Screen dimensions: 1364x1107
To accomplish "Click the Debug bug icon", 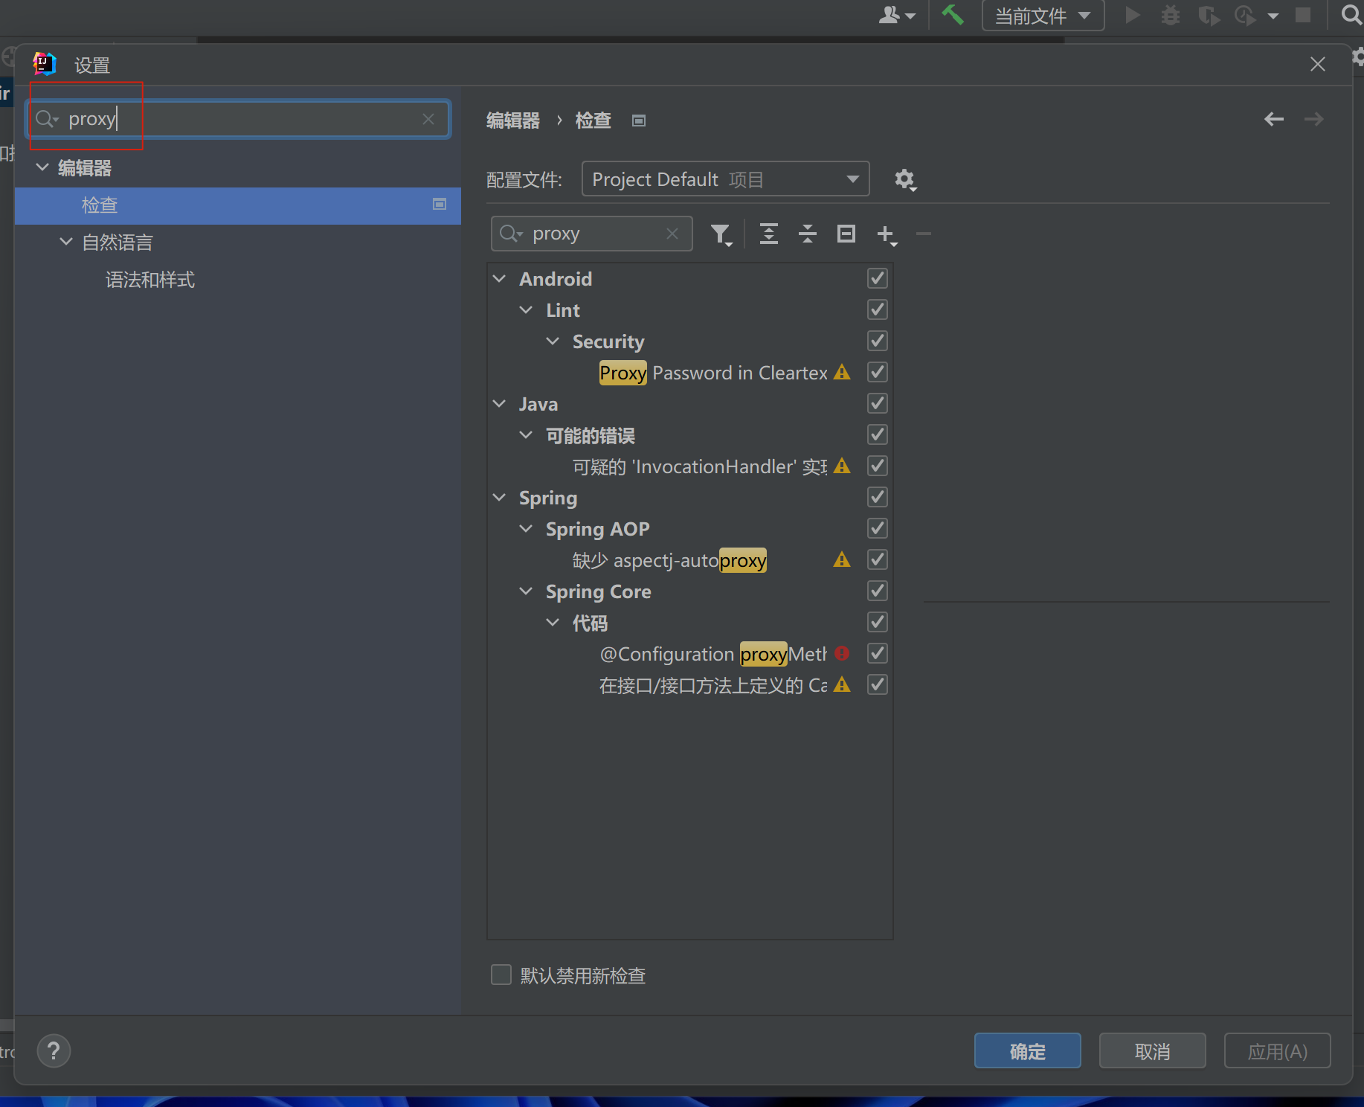I will pyautogui.click(x=1171, y=15).
